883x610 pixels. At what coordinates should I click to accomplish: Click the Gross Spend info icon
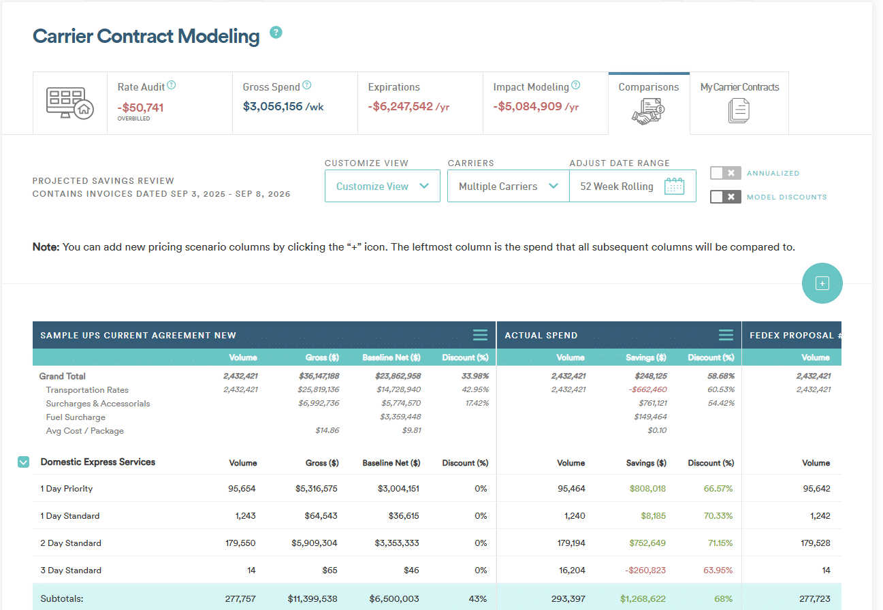pyautogui.click(x=307, y=86)
